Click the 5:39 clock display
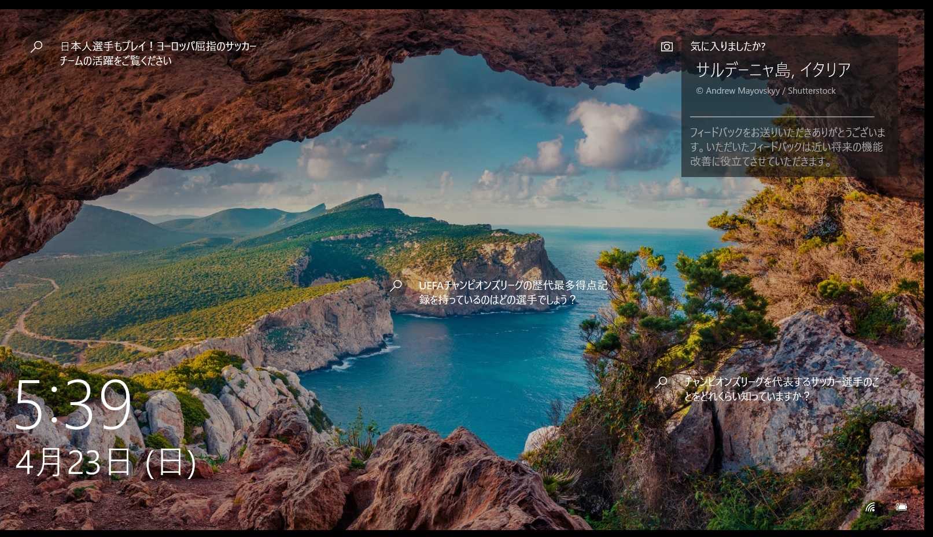This screenshot has width=933, height=537. [x=73, y=405]
